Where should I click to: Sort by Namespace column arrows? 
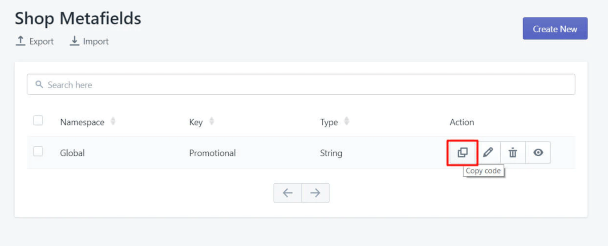tap(113, 121)
